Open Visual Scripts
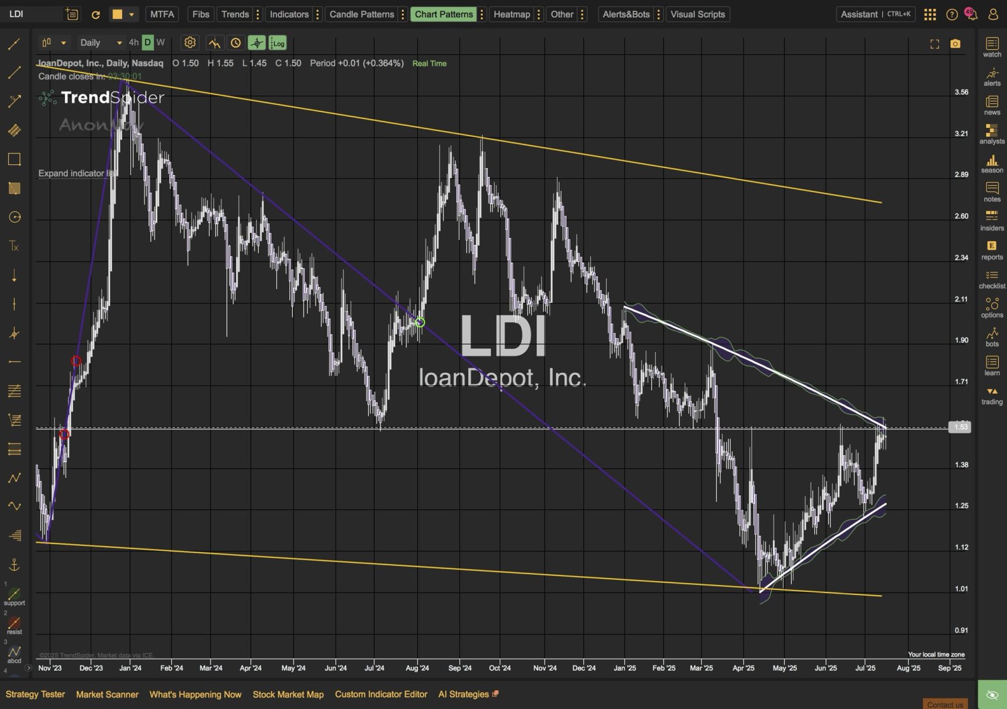The image size is (1007, 709). click(x=697, y=14)
